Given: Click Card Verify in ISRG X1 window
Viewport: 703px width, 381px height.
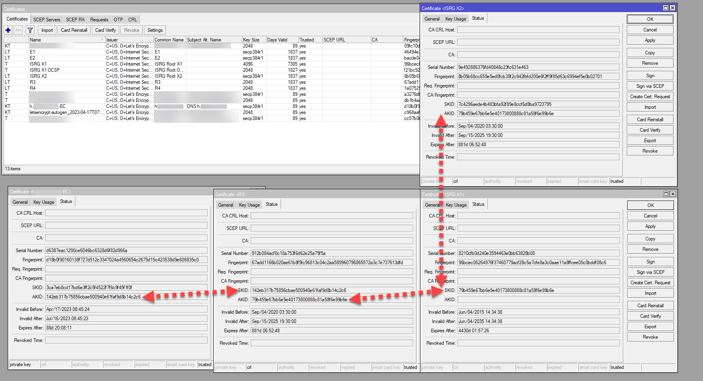Looking at the screenshot, I should tap(651, 316).
